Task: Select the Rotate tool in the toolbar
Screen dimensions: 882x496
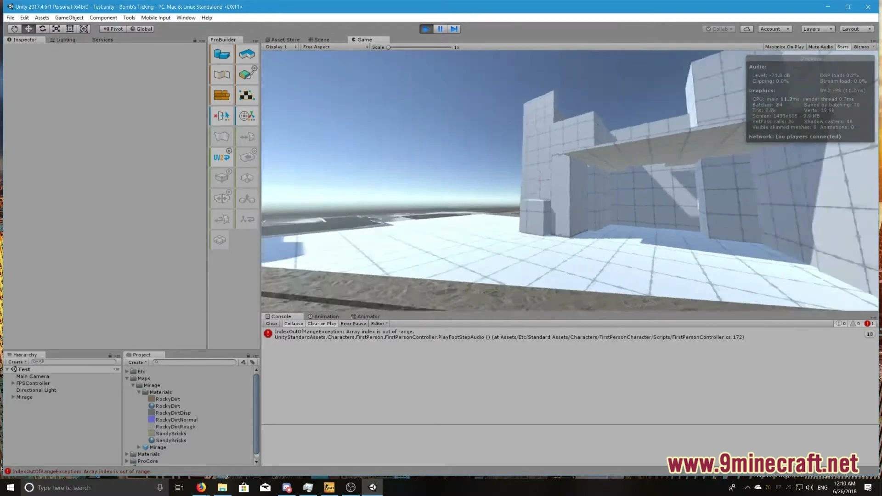Action: click(42, 28)
